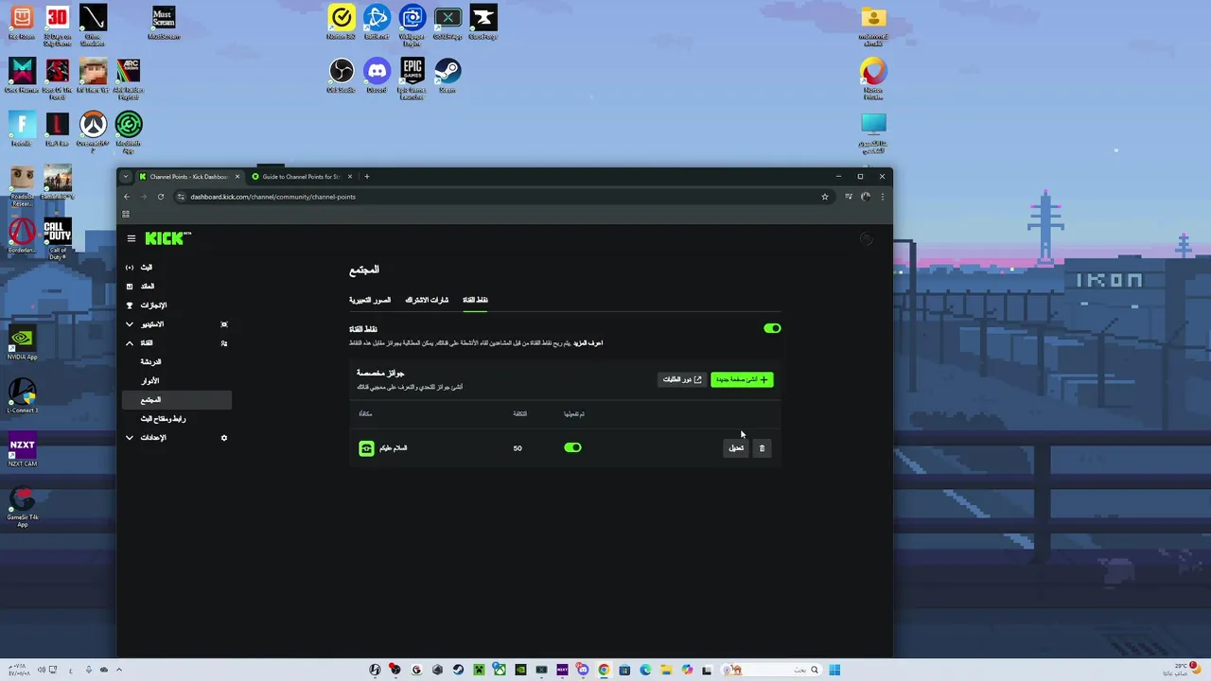Click the File Explorer icon in the taskbar

coord(666,670)
